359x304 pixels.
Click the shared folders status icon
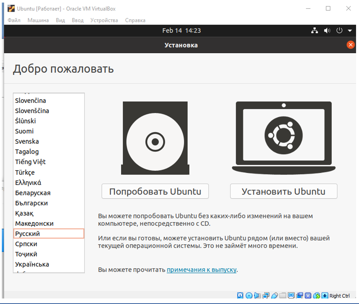tap(283, 296)
